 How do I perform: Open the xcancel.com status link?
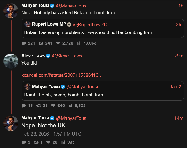click(x=62, y=75)
